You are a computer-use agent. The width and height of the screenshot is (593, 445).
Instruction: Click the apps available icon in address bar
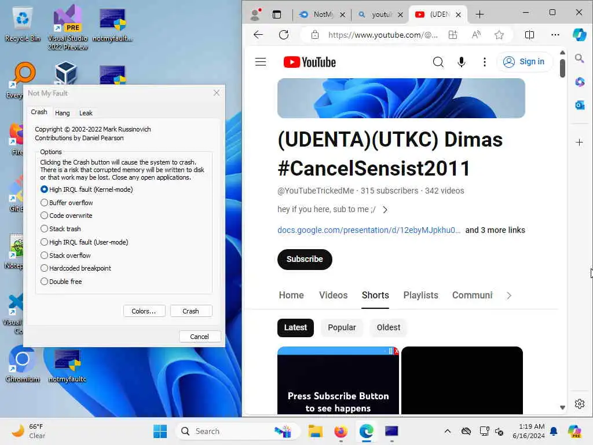(453, 35)
